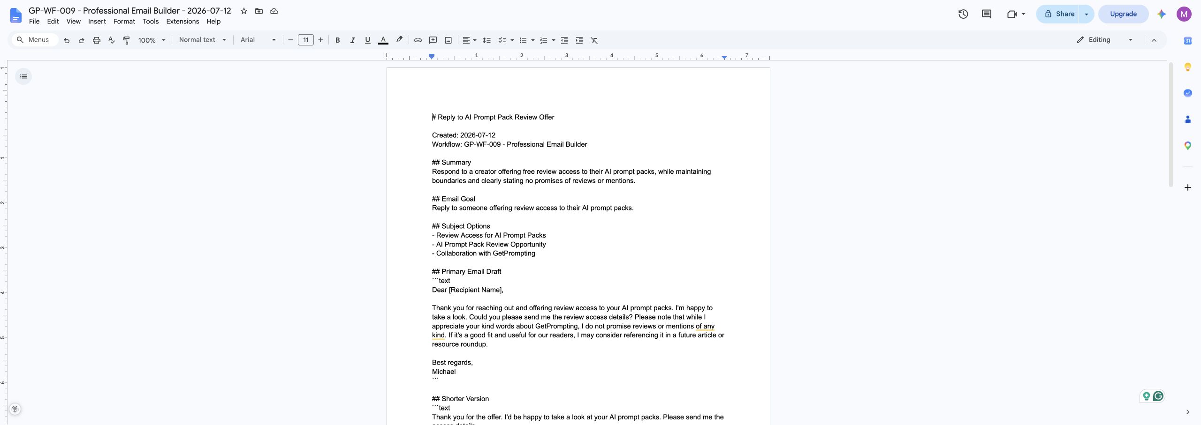Open the Edit menu

pos(53,22)
